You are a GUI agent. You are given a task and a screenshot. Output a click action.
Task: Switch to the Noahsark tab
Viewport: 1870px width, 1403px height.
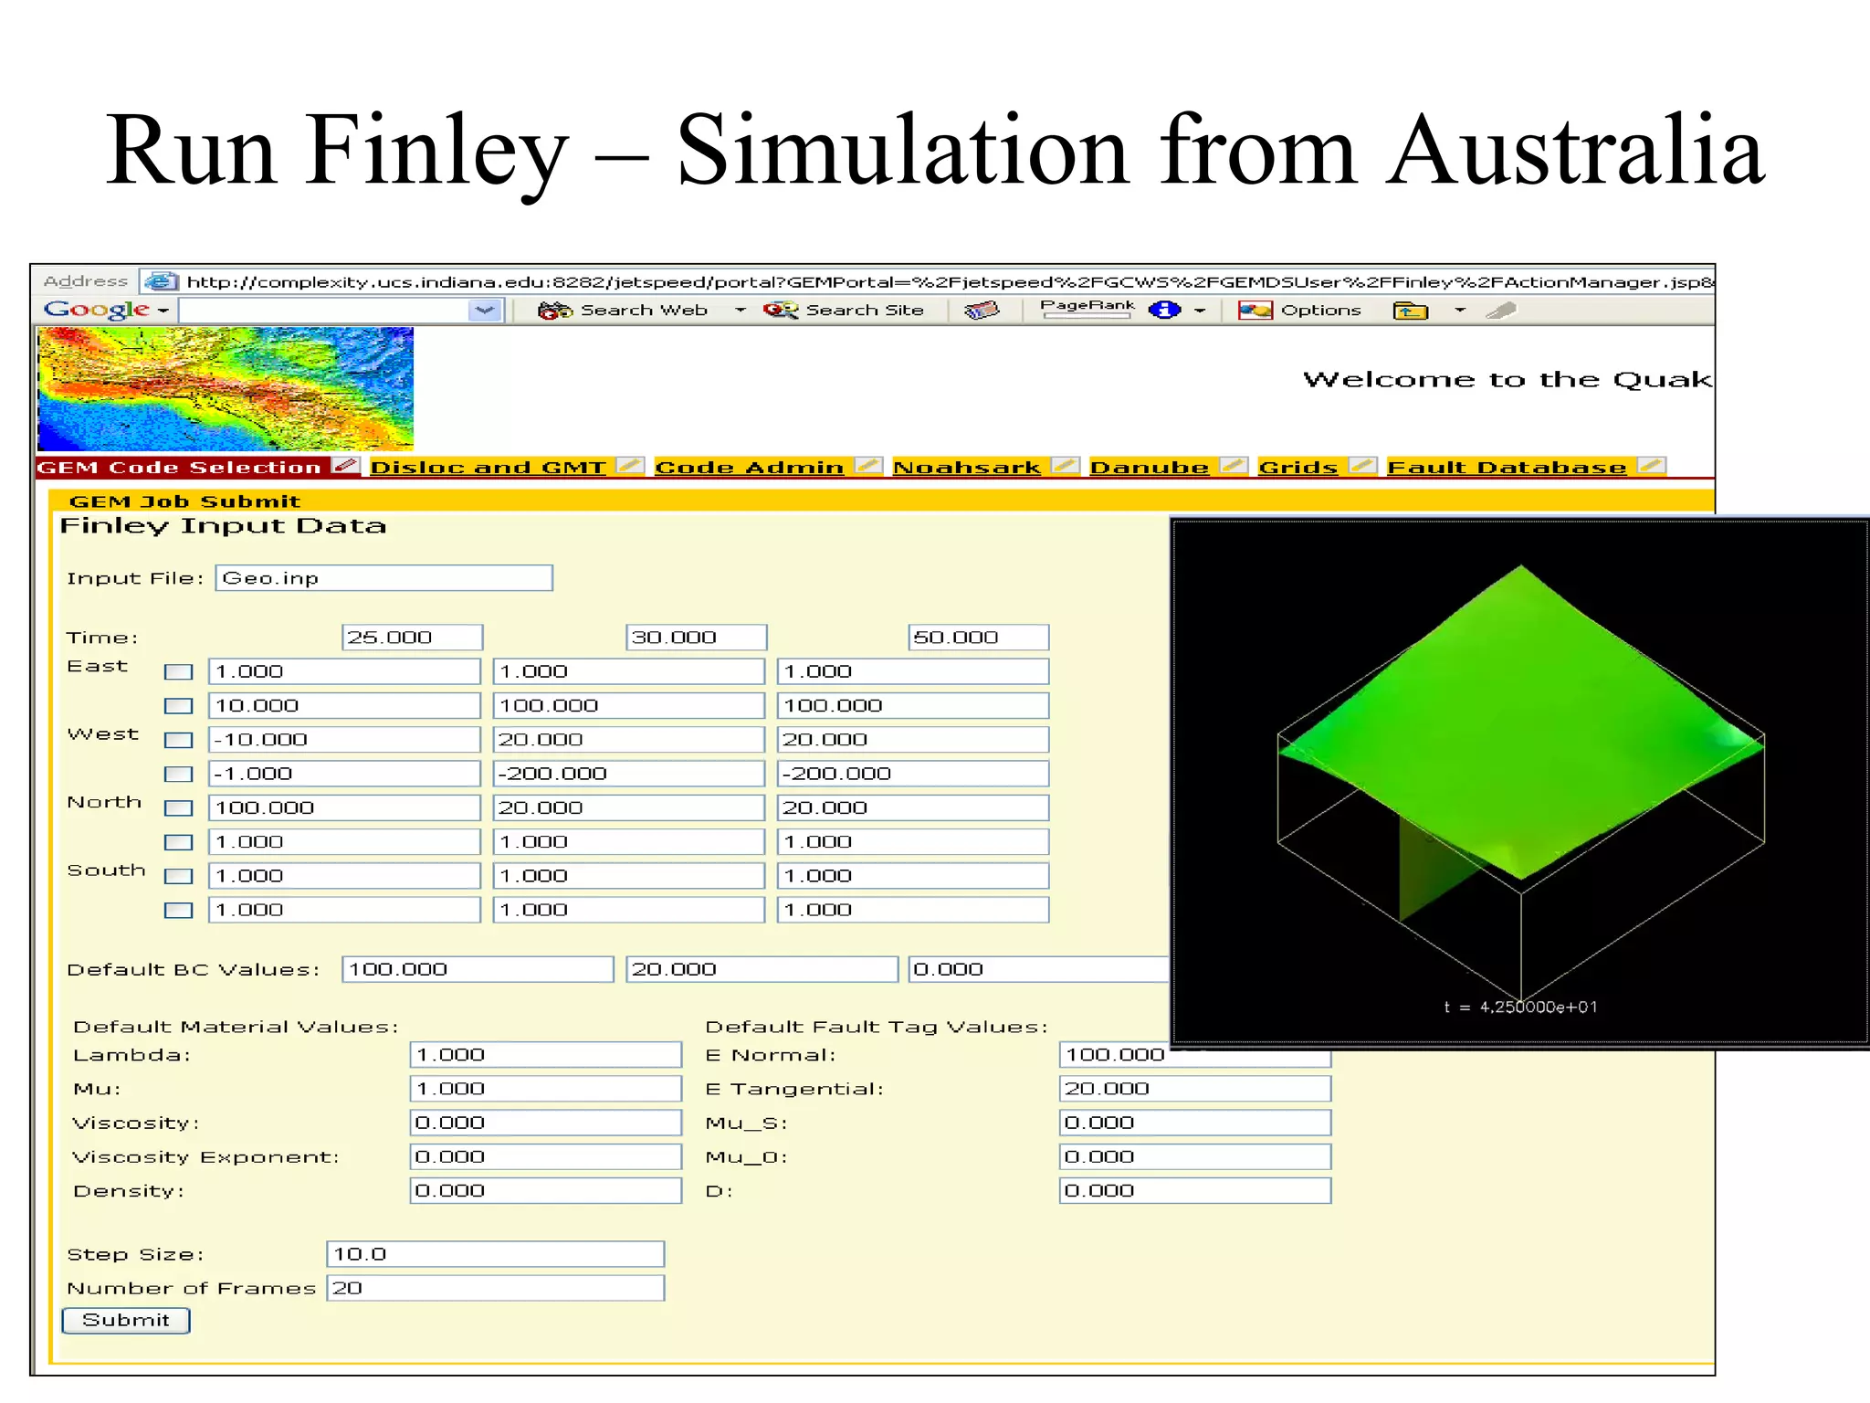pyautogui.click(x=967, y=467)
